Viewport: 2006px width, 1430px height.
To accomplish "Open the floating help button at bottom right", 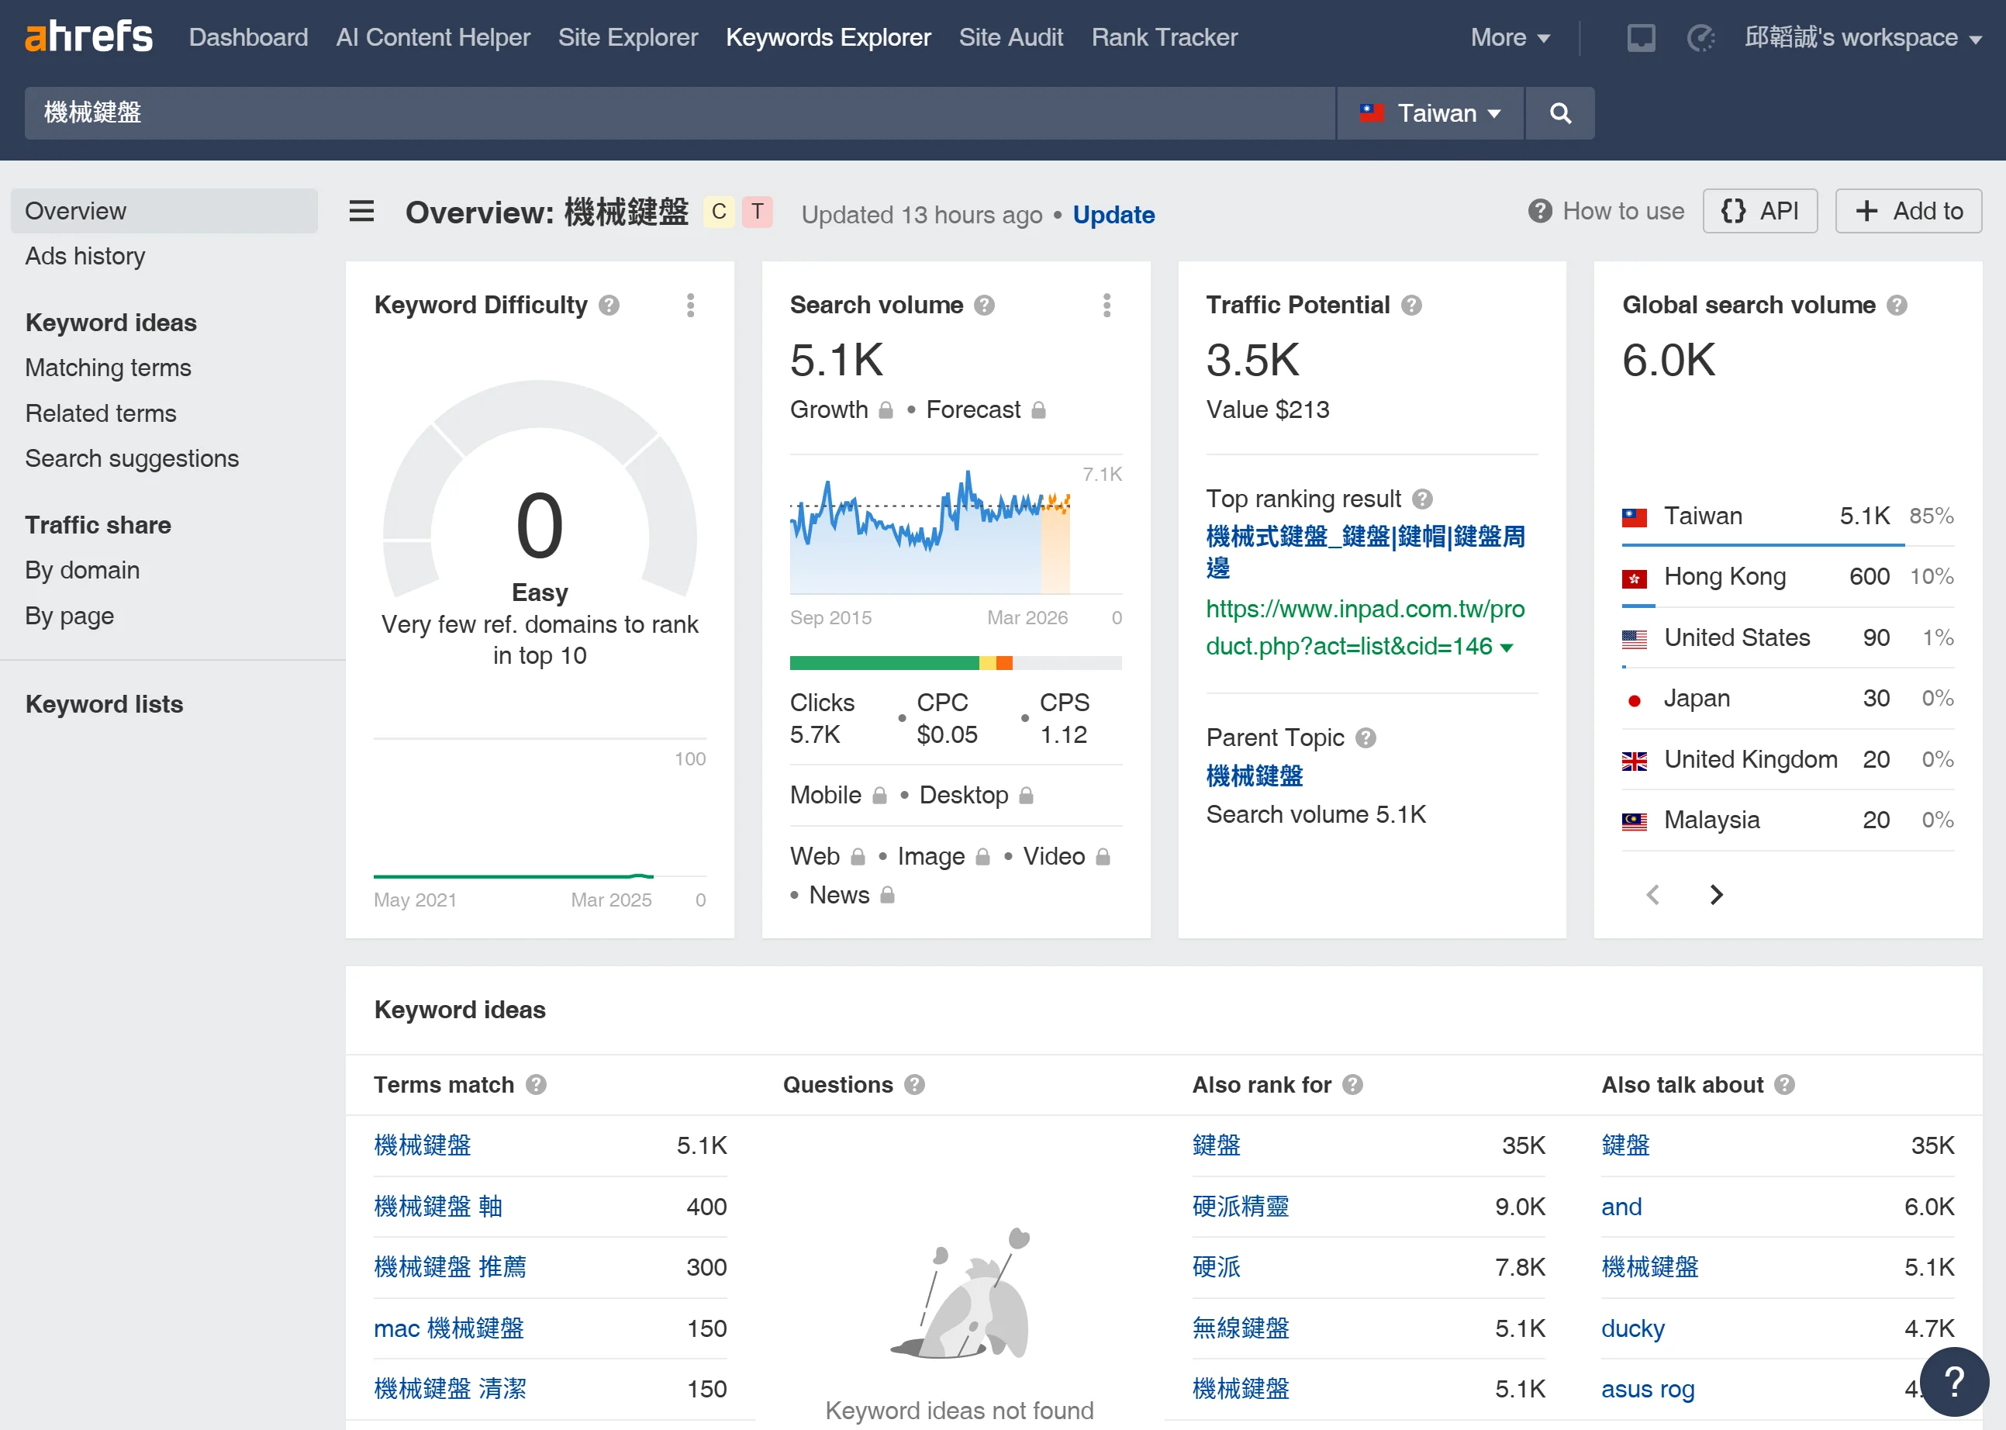I will pos(1954,1382).
